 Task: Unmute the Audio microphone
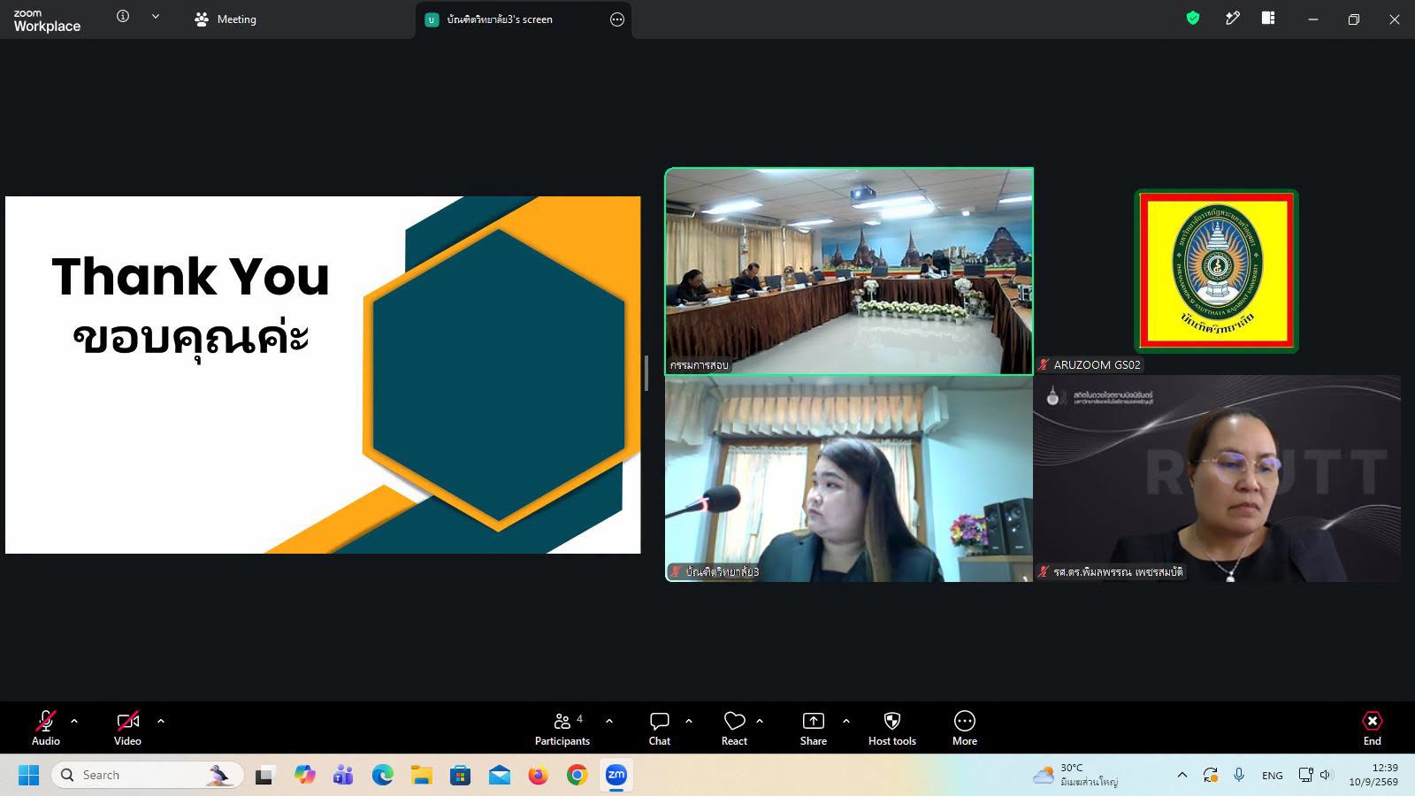[x=46, y=729]
